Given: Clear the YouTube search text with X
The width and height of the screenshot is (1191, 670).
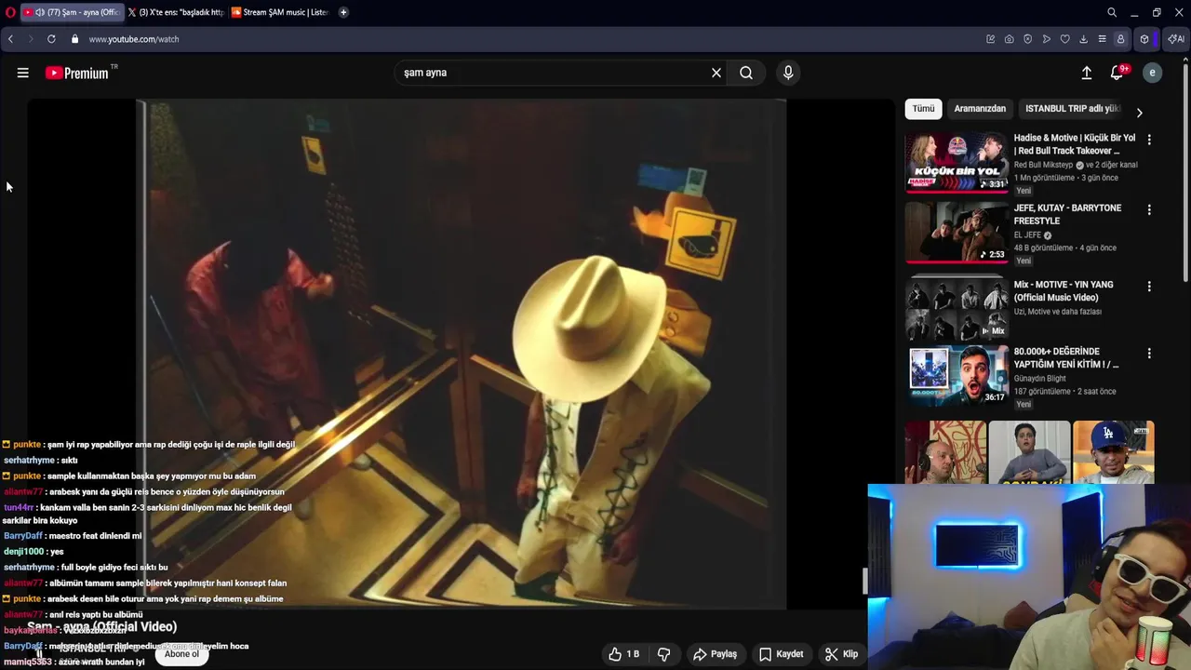Looking at the screenshot, I should 716,73.
